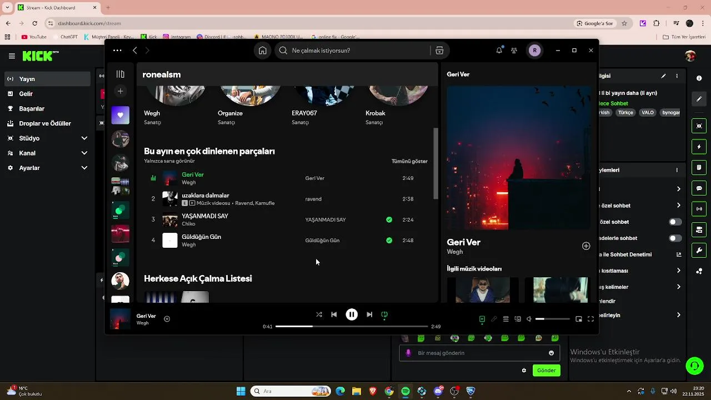The image size is (711, 400).
Task: Open Discord from the Windows taskbar
Action: pos(438,391)
